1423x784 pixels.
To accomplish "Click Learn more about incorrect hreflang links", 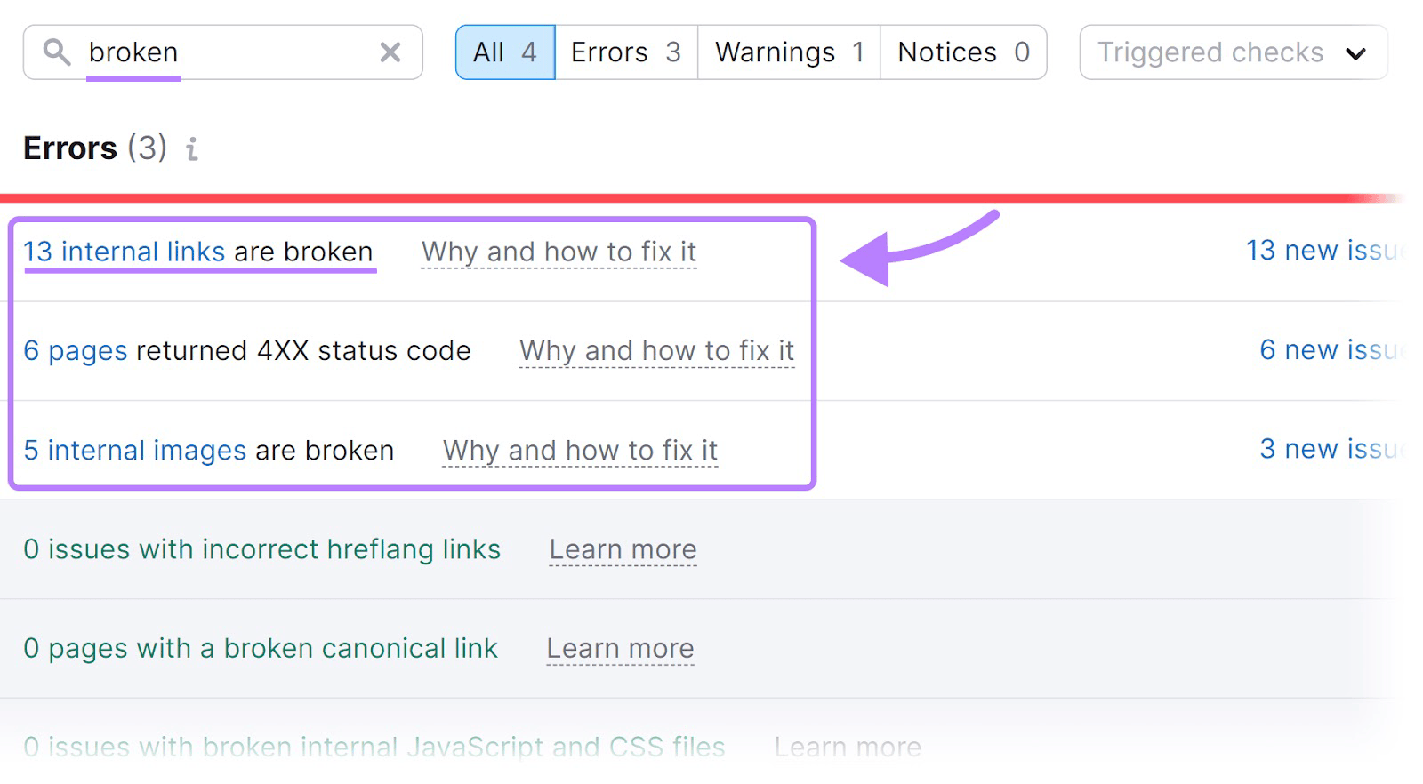I will coord(623,549).
